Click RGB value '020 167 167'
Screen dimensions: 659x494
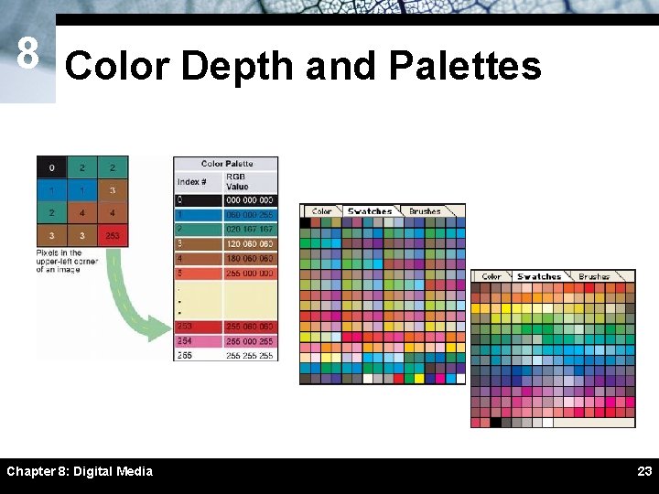pyautogui.click(x=250, y=230)
